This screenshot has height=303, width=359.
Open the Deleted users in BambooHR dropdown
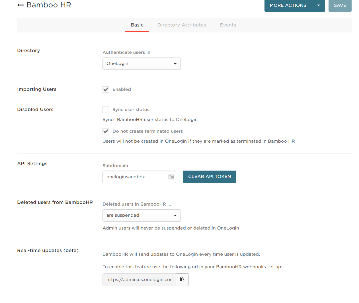141,215
